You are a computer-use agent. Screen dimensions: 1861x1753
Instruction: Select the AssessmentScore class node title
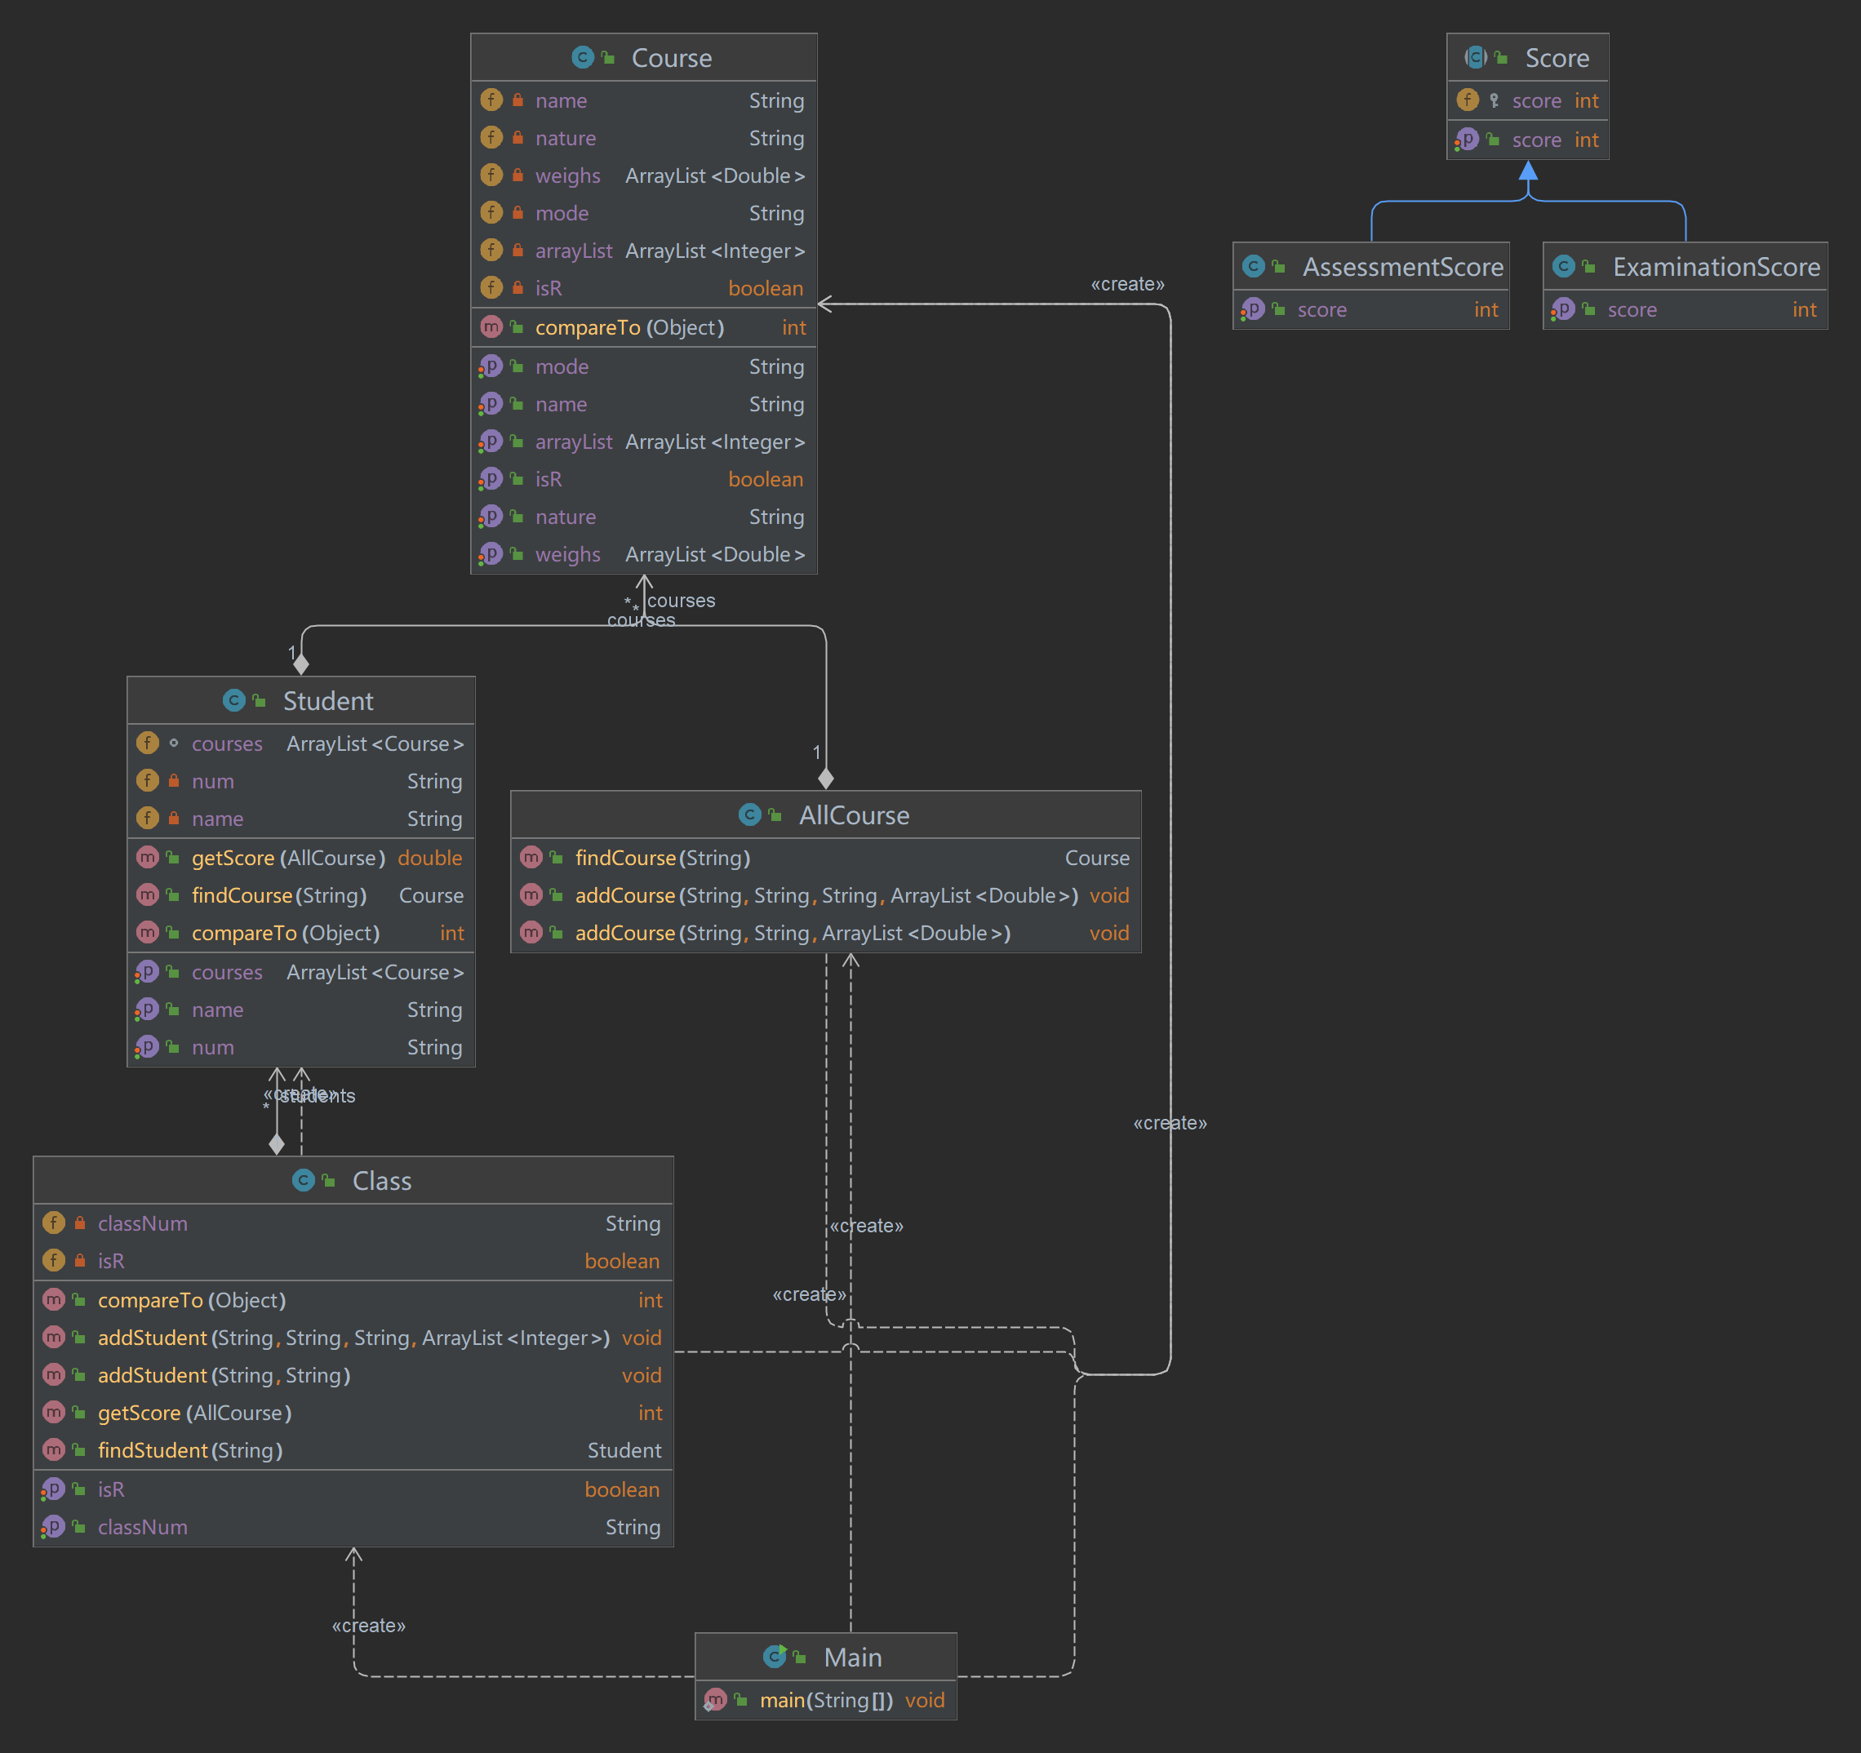tap(1402, 267)
